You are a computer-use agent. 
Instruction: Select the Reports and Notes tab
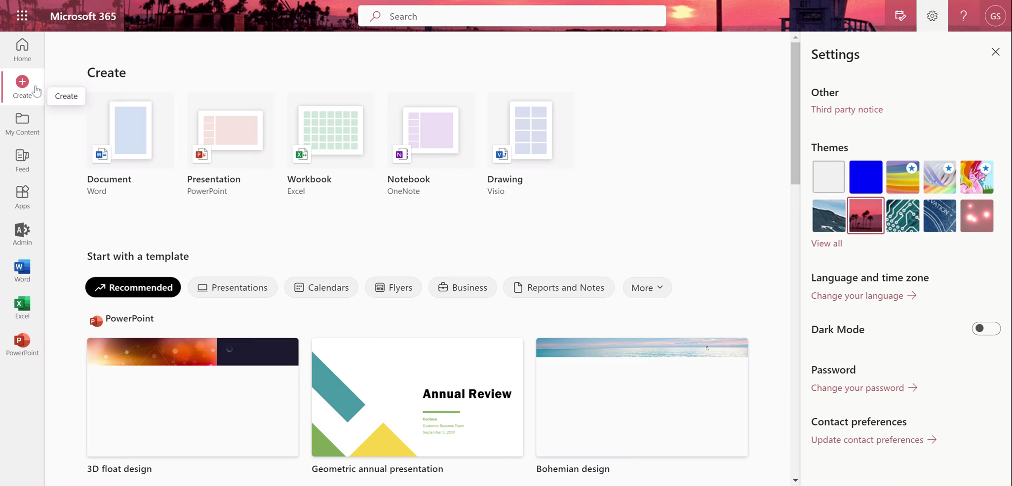[559, 287]
